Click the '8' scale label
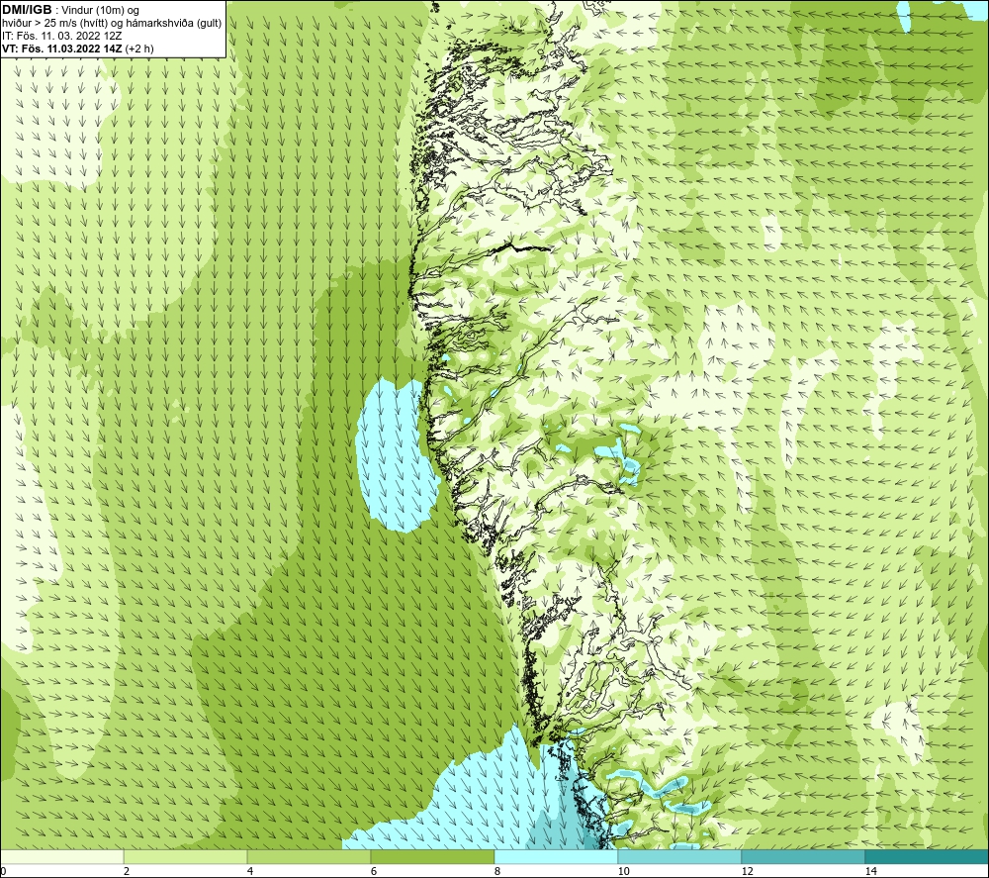This screenshot has height=878, width=989. pos(497,871)
